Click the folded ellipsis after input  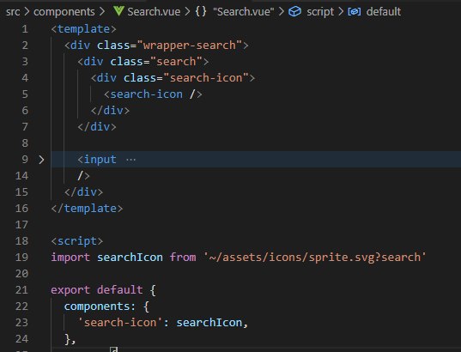pos(130,160)
